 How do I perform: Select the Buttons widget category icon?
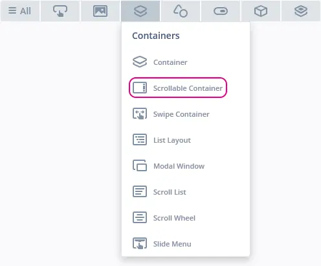point(60,11)
